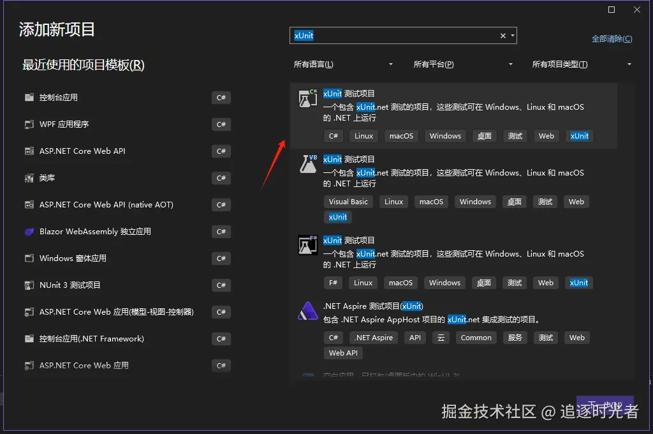
Task: Click the C# tag beside NUnit 3 测试项目
Action: coord(221,285)
